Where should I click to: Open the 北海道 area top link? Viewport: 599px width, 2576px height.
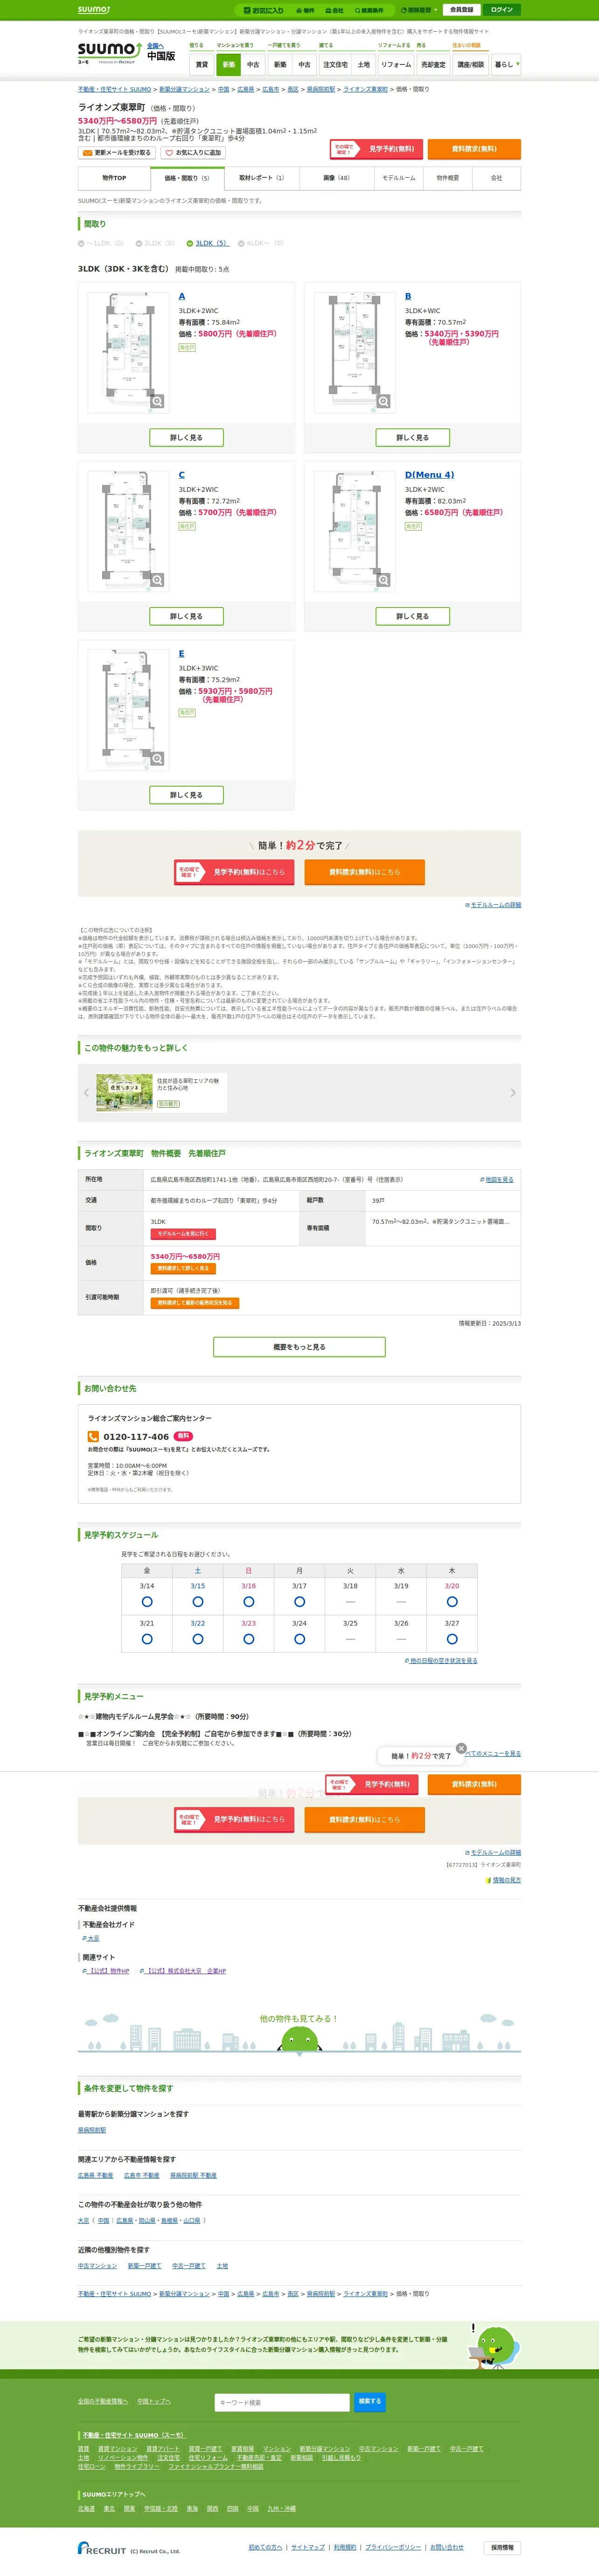87,2508
